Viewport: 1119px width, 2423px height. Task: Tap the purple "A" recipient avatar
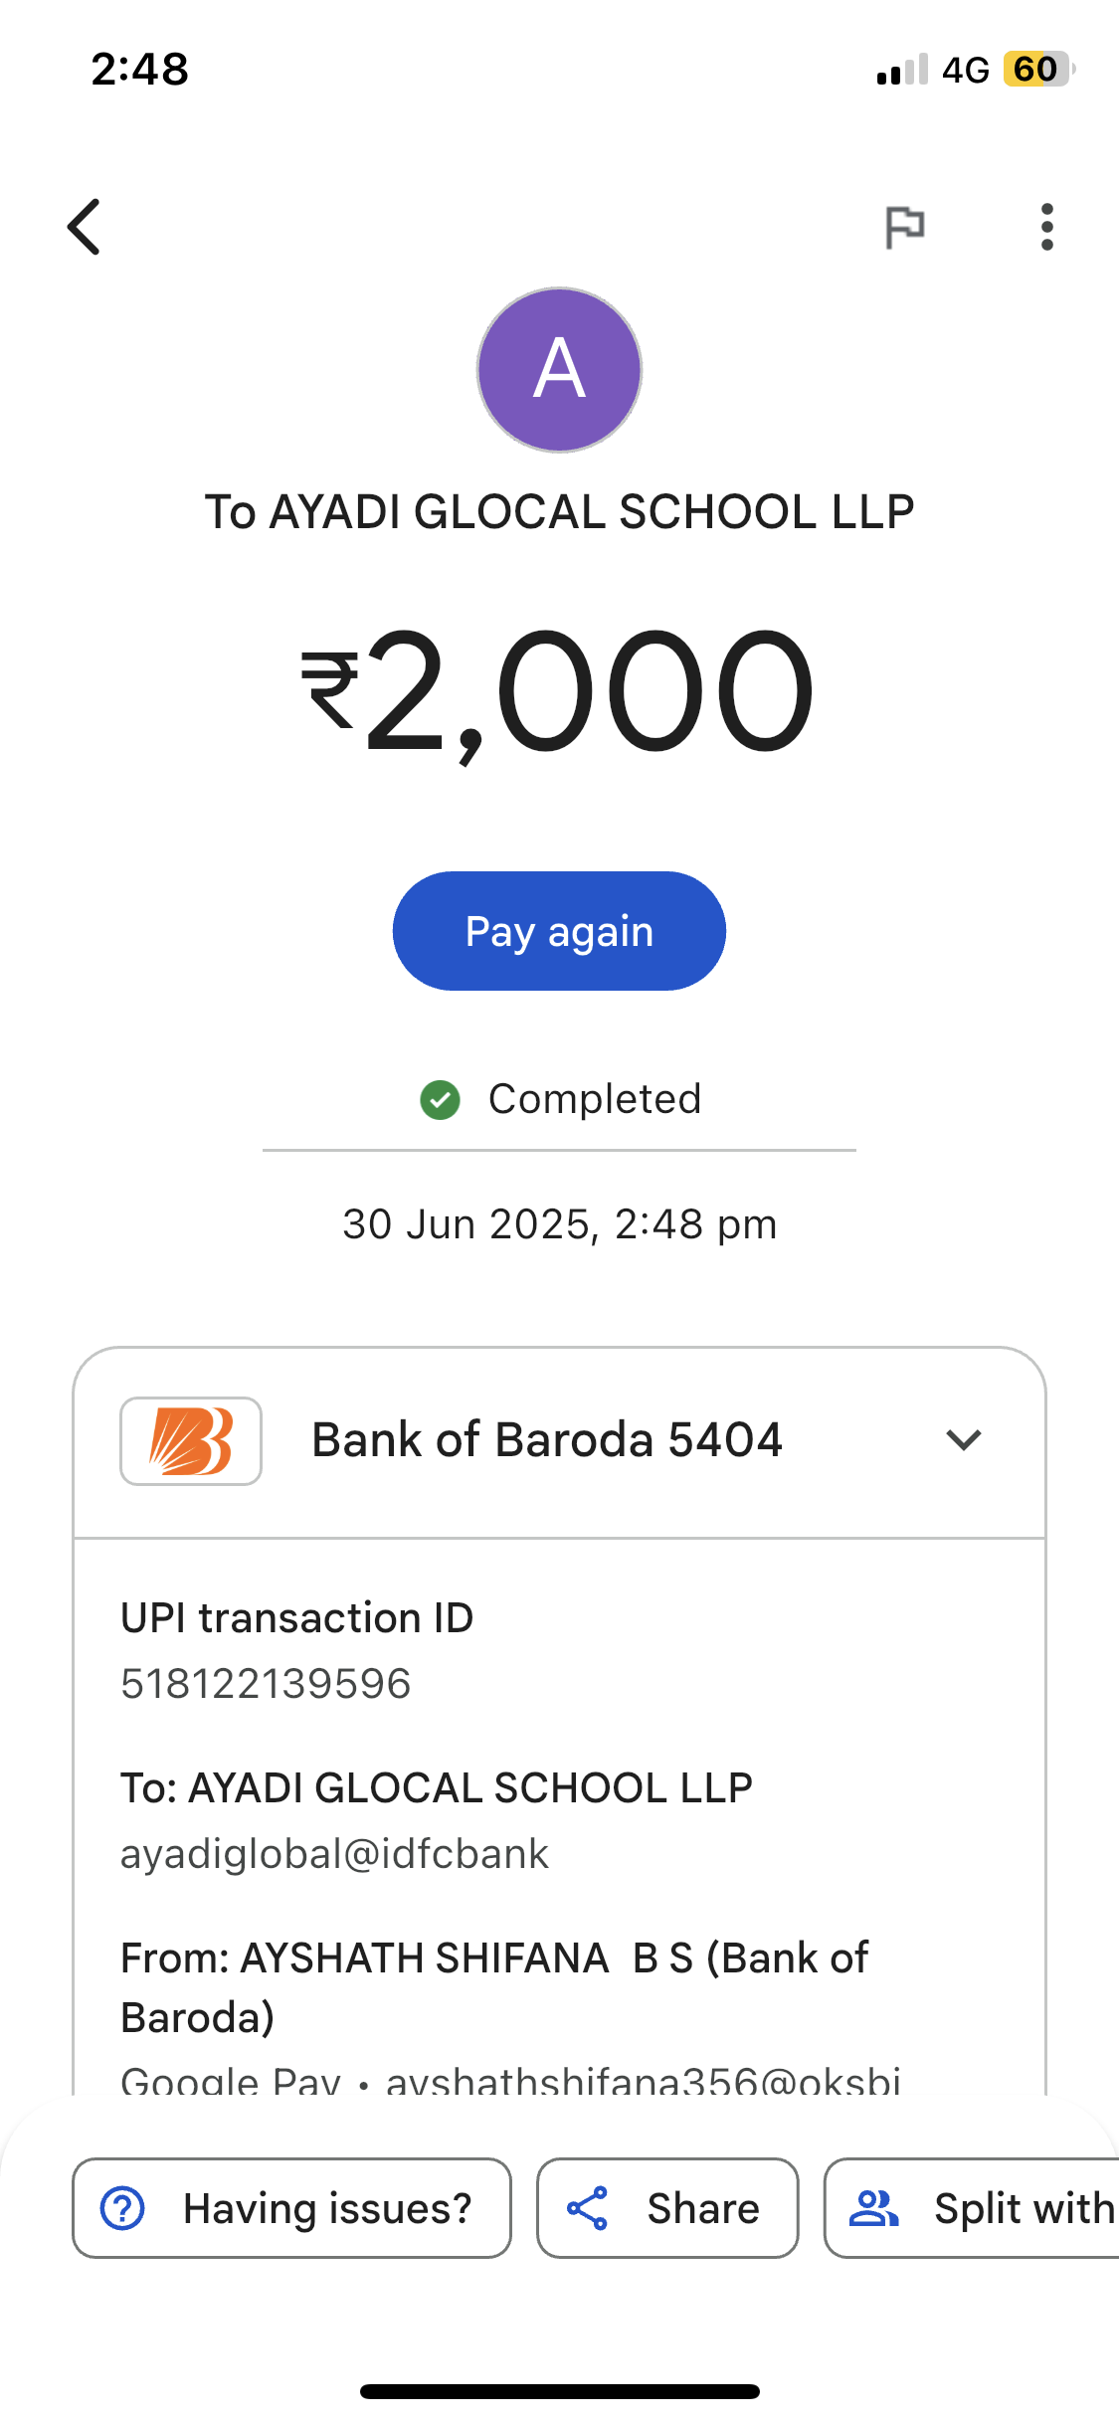[x=559, y=370]
